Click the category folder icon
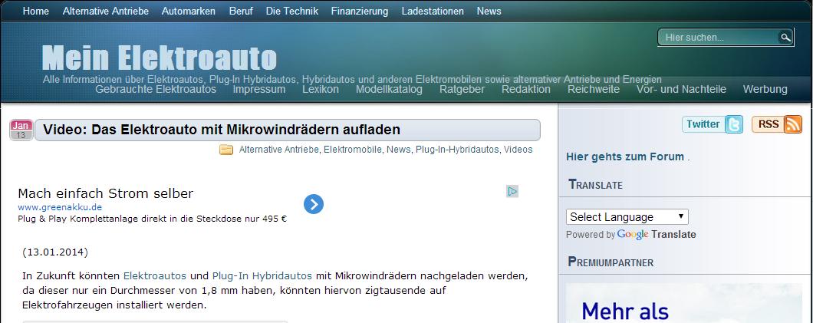 tap(226, 150)
